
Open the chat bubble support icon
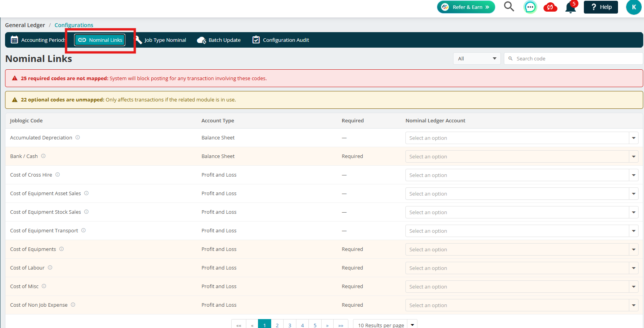[x=530, y=7]
